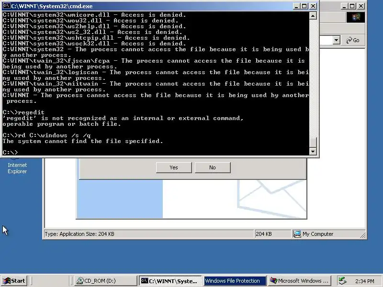Click the 'system cannot find the file specified' line

click(82, 141)
